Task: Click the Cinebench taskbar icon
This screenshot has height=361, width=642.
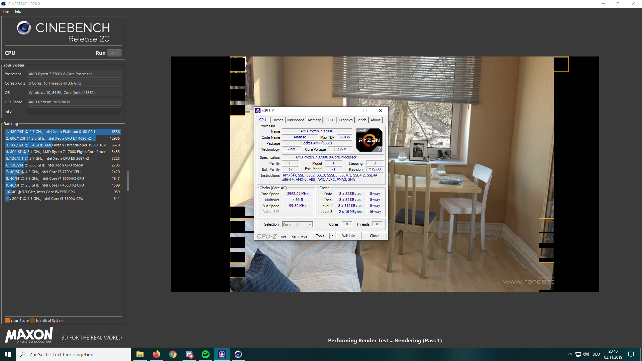Action: (x=238, y=354)
